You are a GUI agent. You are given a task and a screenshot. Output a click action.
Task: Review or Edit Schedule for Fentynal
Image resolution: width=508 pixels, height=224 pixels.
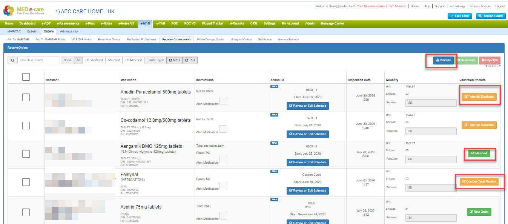pyautogui.click(x=307, y=191)
